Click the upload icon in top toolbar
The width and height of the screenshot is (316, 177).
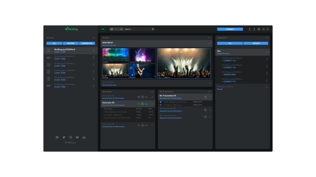(x=254, y=29)
